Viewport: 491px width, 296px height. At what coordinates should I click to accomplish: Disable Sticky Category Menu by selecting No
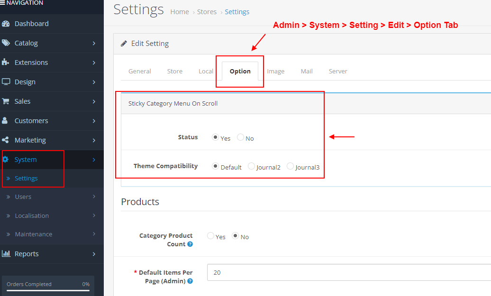pos(240,138)
